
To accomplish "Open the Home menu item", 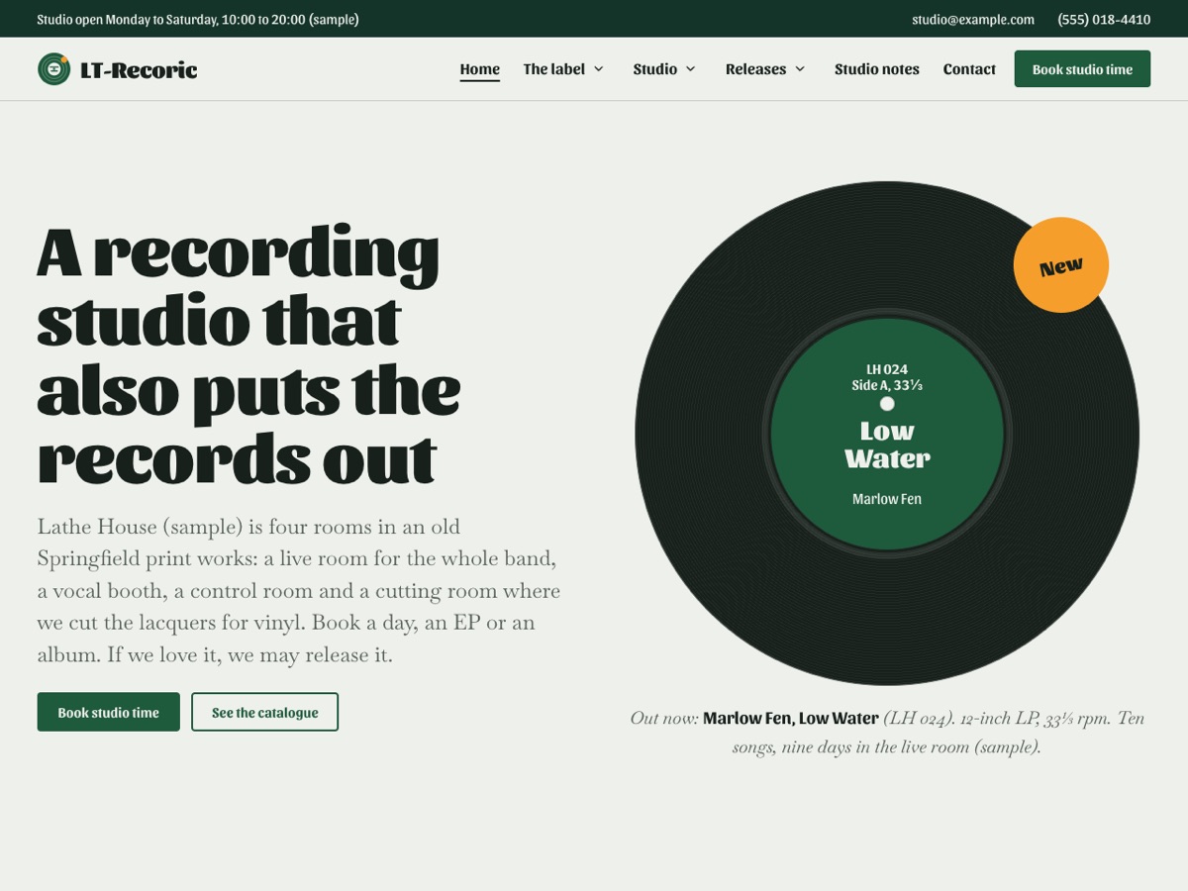I will pyautogui.click(x=480, y=69).
